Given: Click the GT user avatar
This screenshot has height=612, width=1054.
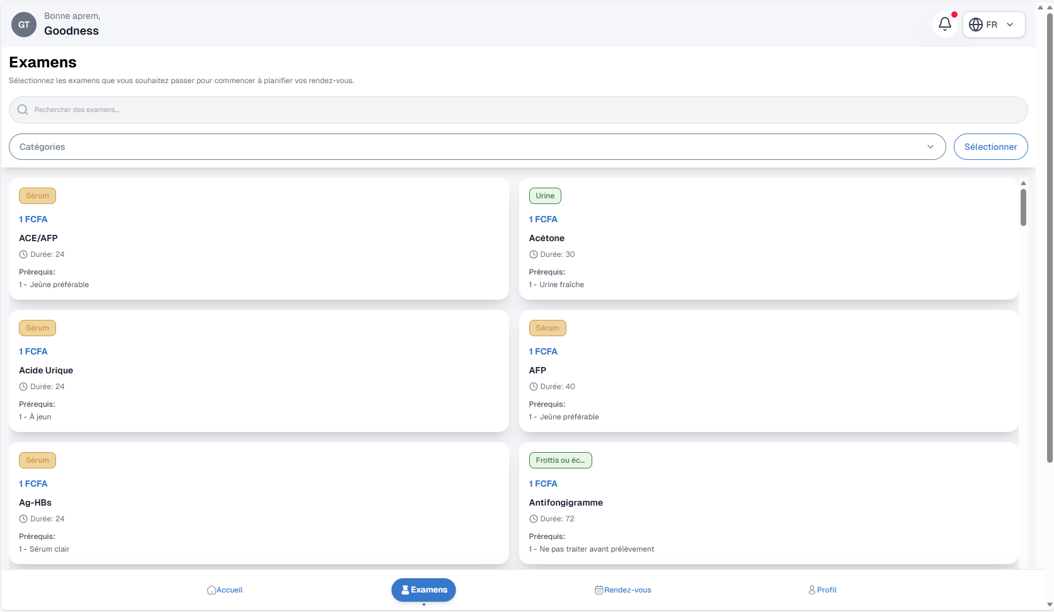Looking at the screenshot, I should 24,25.
